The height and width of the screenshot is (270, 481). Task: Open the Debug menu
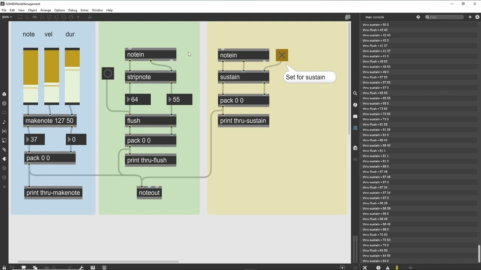pyautogui.click(x=73, y=10)
